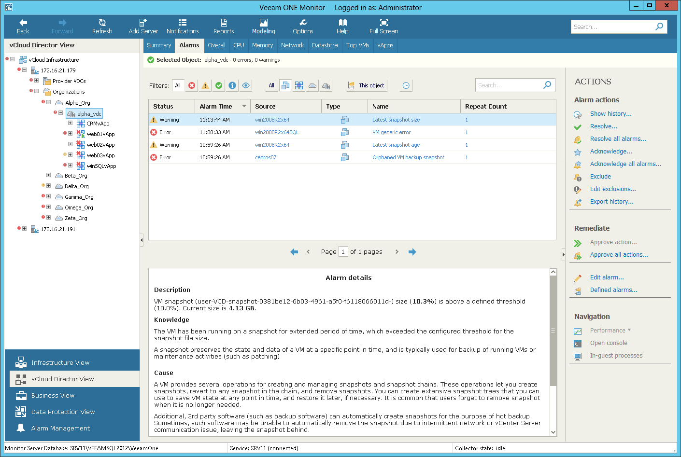
Task: Click the alarm details scroll down arrow
Action: pyautogui.click(x=553, y=432)
